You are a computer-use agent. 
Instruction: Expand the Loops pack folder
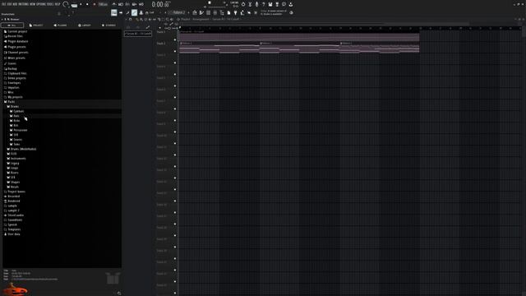[13, 168]
